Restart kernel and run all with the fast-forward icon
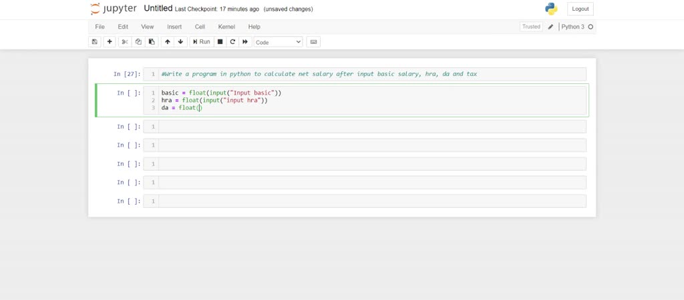684x300 pixels. pyautogui.click(x=245, y=42)
